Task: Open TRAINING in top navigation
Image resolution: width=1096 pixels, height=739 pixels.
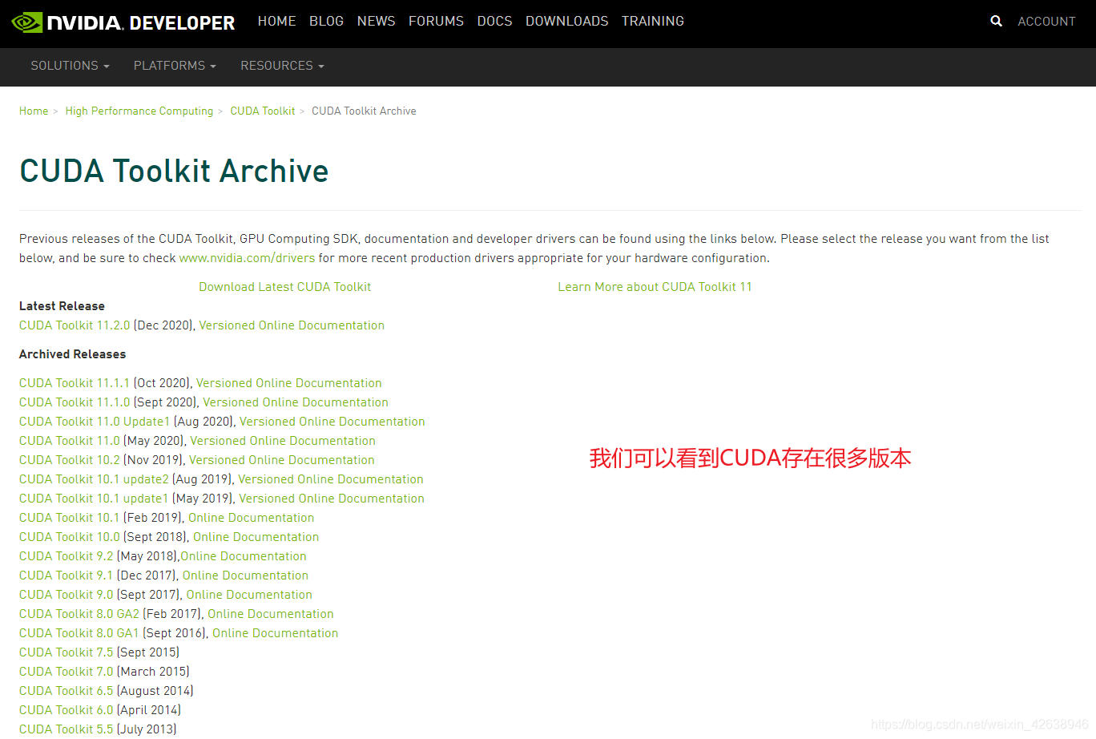Action: click(652, 21)
